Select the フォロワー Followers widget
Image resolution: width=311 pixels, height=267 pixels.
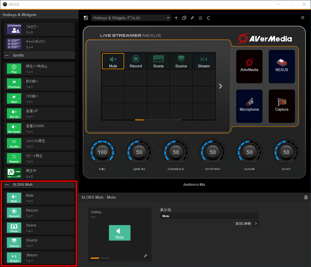(39, 29)
